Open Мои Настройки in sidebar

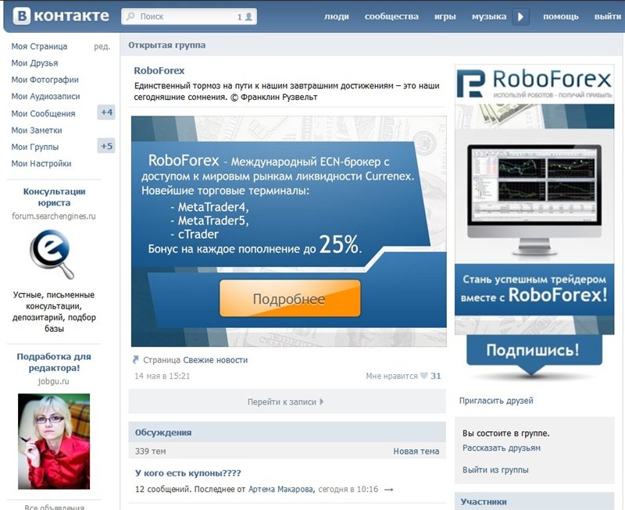point(41,164)
